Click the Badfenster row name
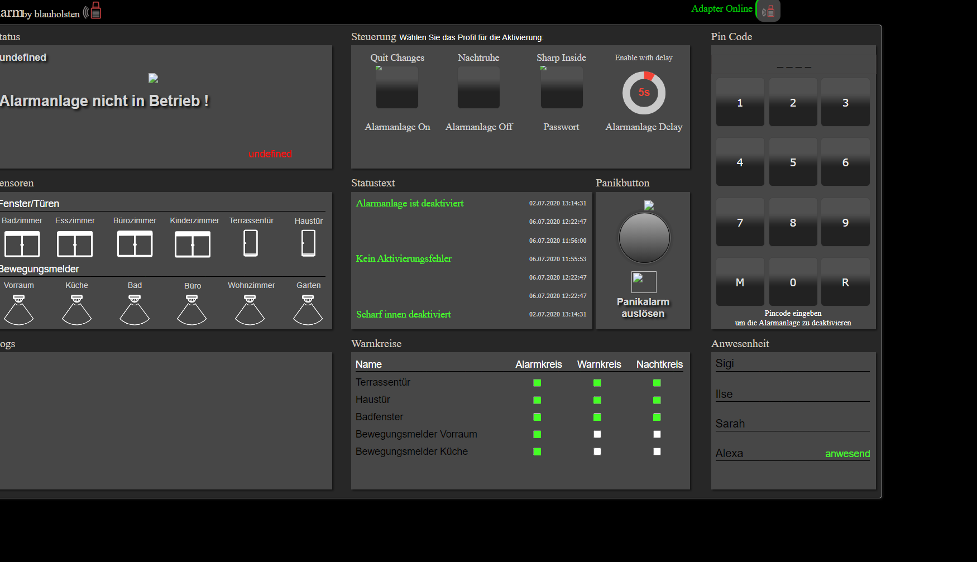The width and height of the screenshot is (977, 562). [380, 417]
